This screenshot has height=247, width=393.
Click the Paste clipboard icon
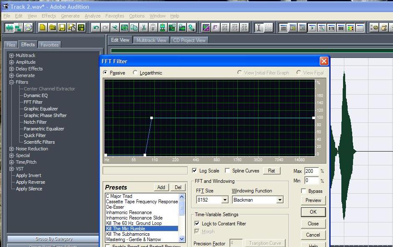153,27
